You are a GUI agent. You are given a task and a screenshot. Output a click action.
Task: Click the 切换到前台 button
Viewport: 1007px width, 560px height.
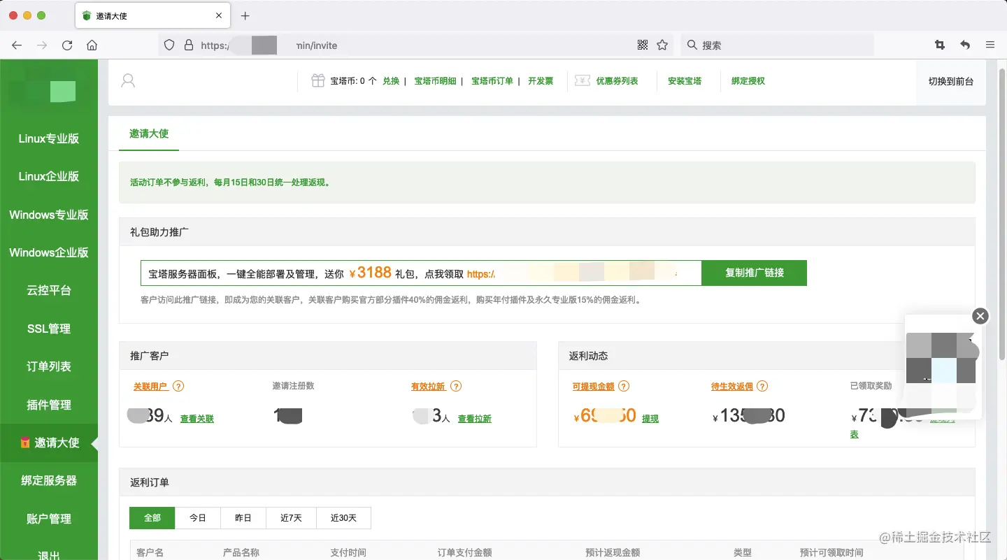coord(950,80)
